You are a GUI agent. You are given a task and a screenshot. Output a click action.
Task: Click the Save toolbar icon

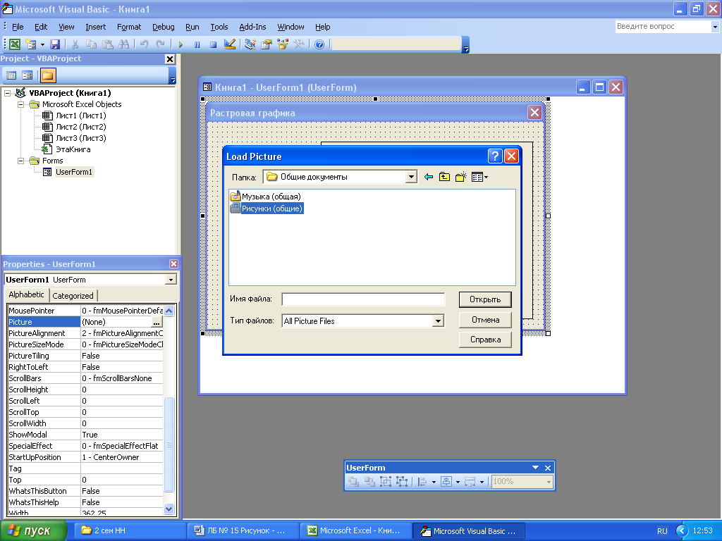click(55, 44)
